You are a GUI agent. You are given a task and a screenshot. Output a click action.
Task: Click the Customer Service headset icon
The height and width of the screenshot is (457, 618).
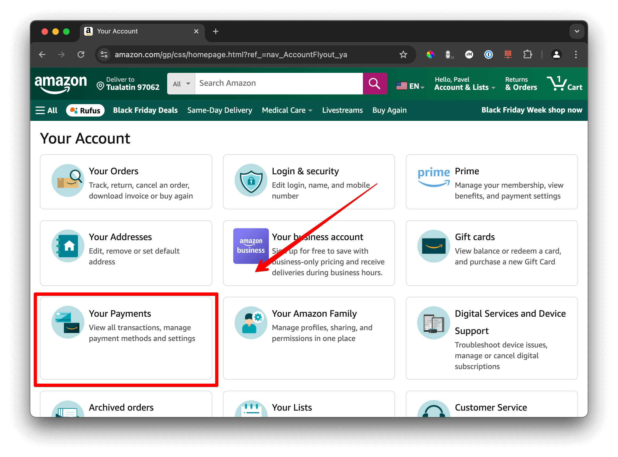[434, 409]
